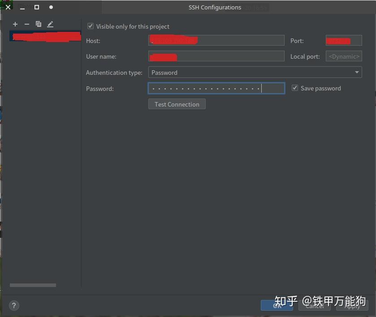376x317 pixels.
Task: Remove the selected SSH configuration
Action: pyautogui.click(x=26, y=24)
